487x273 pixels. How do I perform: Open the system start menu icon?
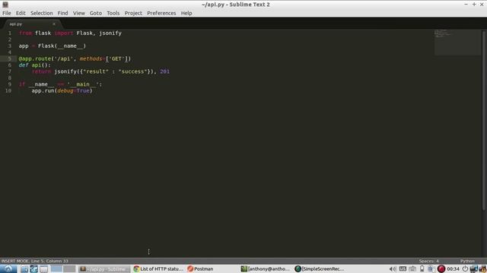coord(8,268)
